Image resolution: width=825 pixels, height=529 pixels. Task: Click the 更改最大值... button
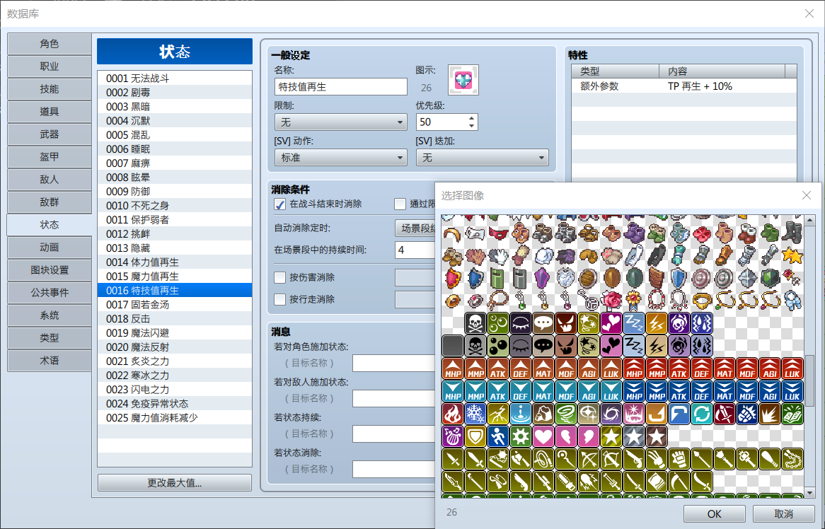[x=175, y=483]
